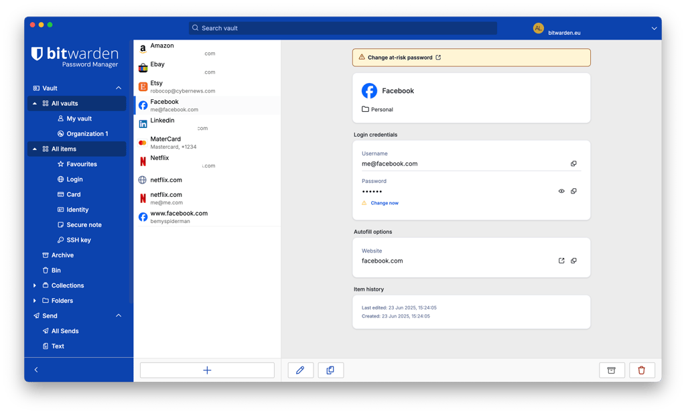Add a new item with plus button

207,370
